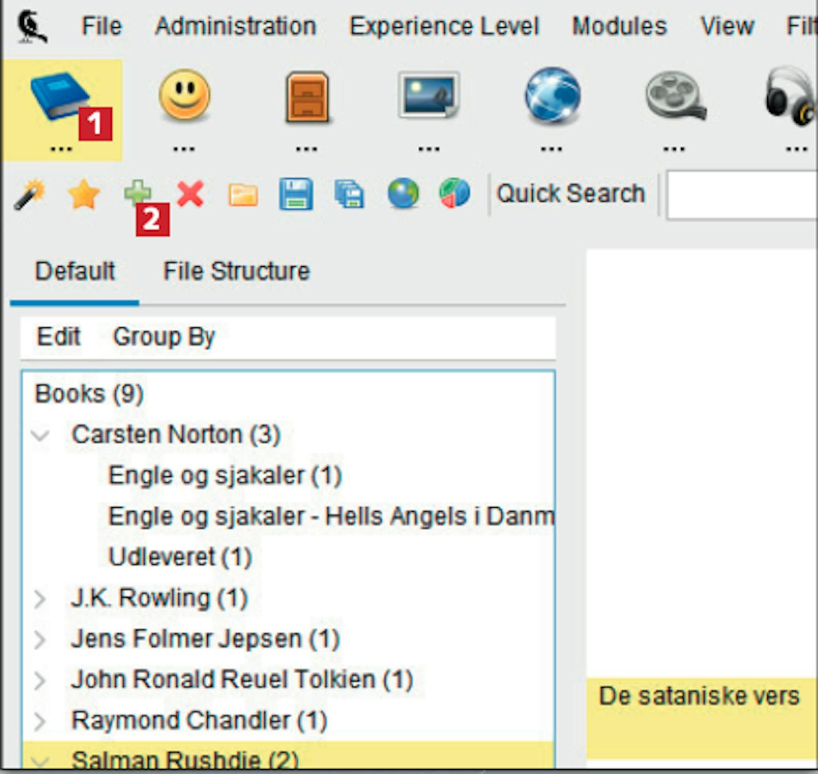Click the Edit menu above tree
The width and height of the screenshot is (818, 774).
tap(58, 337)
